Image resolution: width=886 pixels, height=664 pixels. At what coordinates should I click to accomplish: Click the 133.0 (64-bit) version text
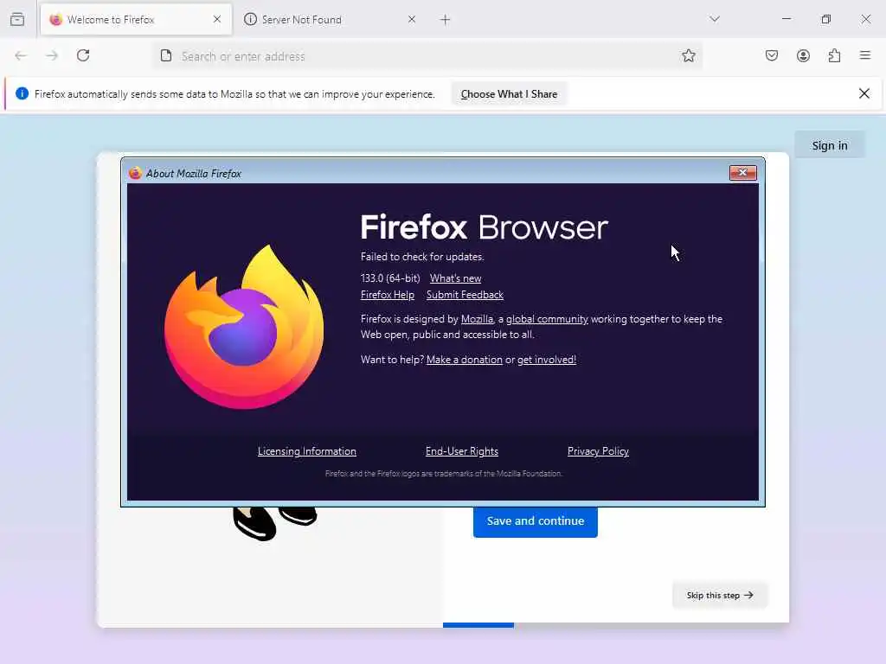point(390,278)
